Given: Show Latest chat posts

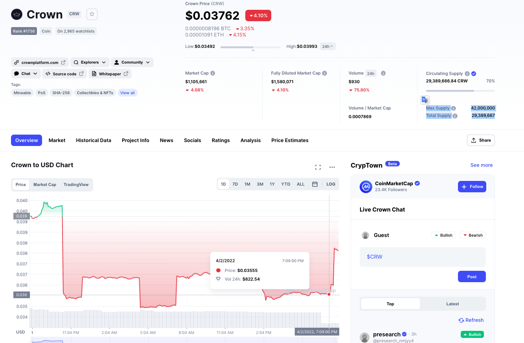Looking at the screenshot, I should pyautogui.click(x=452, y=304).
